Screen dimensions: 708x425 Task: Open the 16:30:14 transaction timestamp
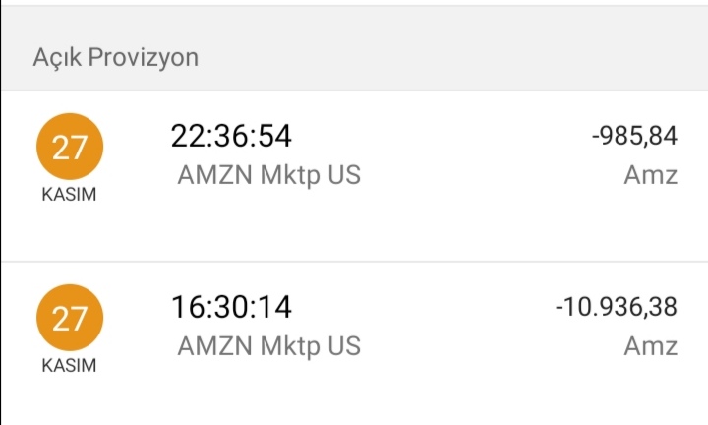(x=231, y=307)
